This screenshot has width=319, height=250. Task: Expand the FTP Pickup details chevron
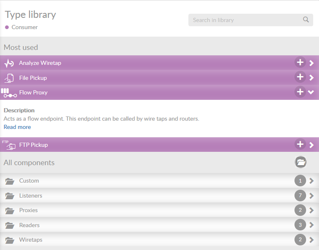pyautogui.click(x=312, y=145)
